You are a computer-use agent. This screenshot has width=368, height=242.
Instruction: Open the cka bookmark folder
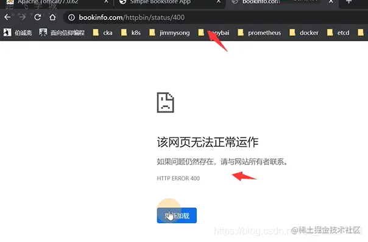(102, 33)
